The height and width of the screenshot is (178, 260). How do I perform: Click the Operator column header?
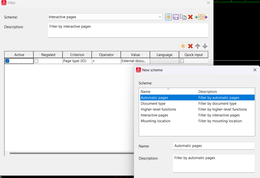tap(106, 55)
